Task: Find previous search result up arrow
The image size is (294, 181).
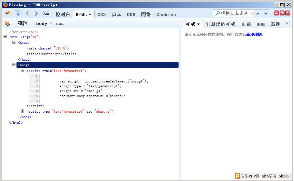Action: tap(258, 13)
